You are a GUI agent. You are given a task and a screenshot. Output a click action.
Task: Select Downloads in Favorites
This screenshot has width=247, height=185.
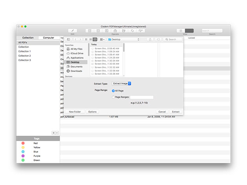[76, 71]
